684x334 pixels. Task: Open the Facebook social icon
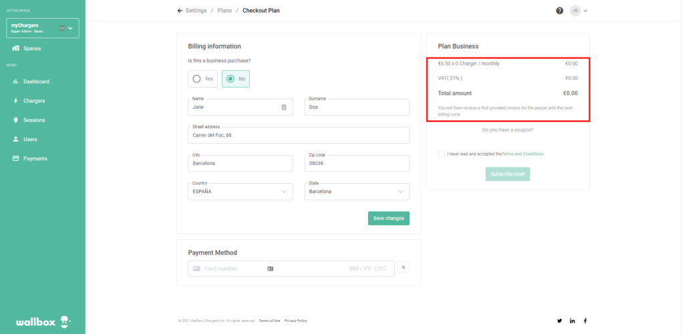pos(585,321)
